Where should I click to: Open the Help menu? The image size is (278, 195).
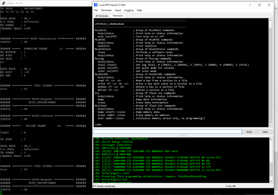[139, 10]
